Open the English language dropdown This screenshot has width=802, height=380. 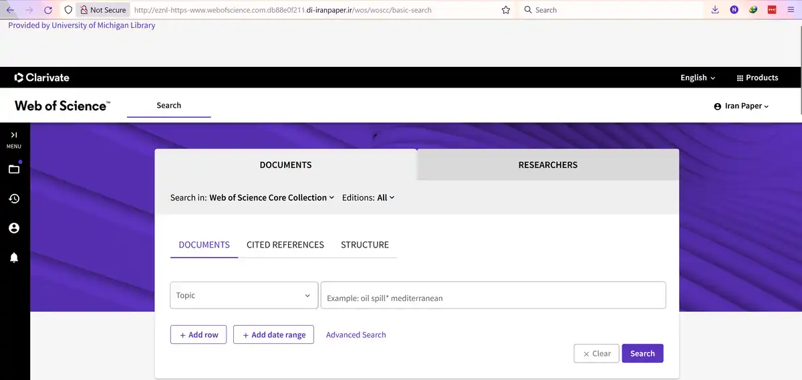tap(698, 78)
